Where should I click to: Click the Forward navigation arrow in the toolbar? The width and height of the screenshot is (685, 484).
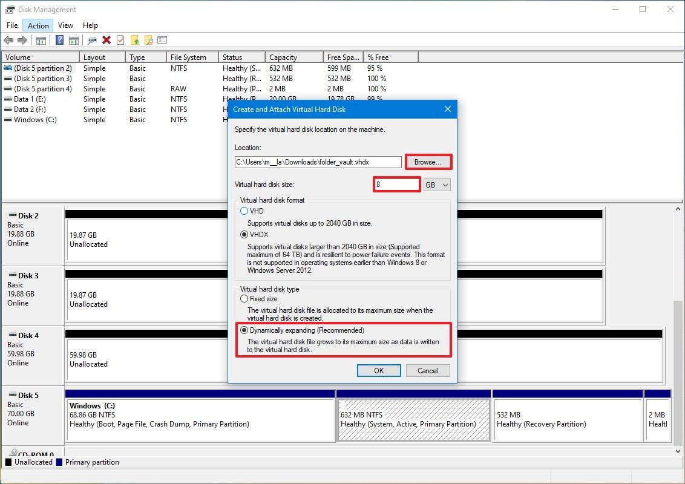tap(22, 40)
